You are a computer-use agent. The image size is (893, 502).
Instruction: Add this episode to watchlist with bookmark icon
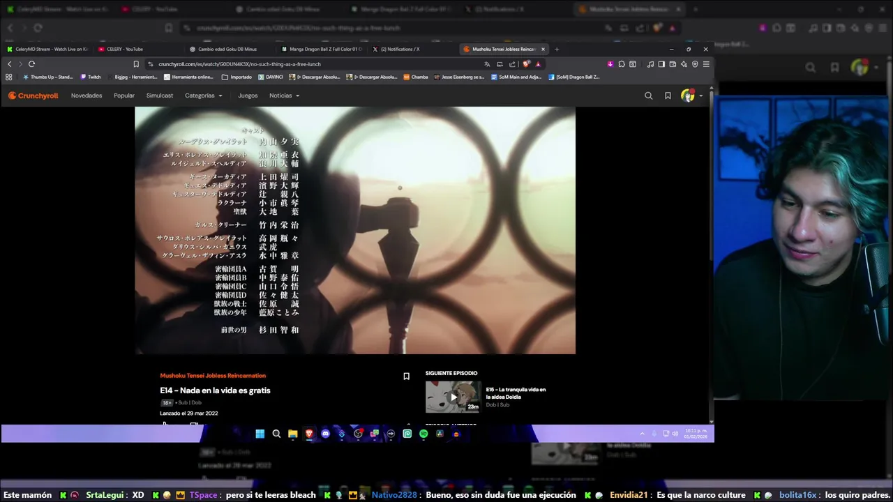(x=406, y=376)
